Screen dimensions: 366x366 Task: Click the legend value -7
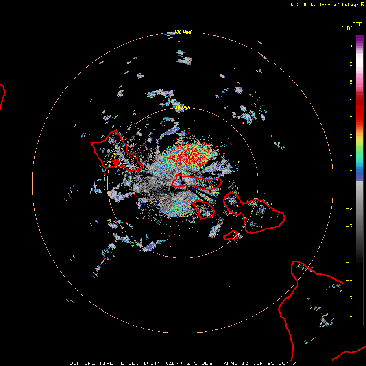coord(349,298)
